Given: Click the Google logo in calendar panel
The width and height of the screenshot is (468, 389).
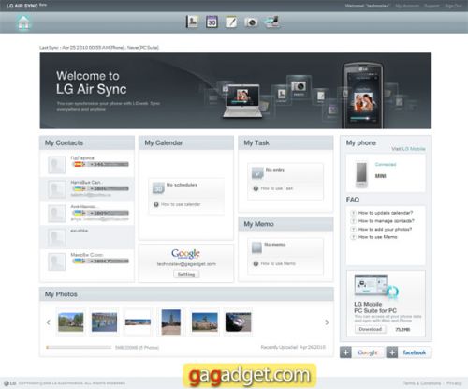Looking at the screenshot, I should (185, 253).
